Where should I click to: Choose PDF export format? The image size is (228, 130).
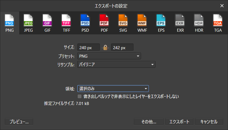[104, 23]
